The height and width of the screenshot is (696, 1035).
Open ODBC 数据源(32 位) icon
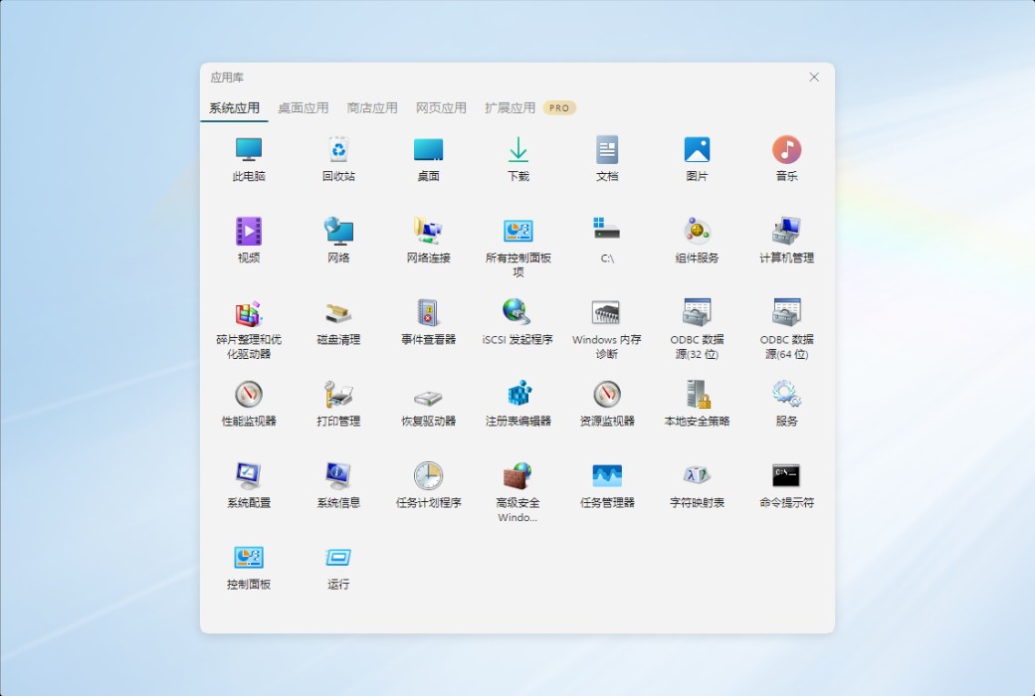697,313
